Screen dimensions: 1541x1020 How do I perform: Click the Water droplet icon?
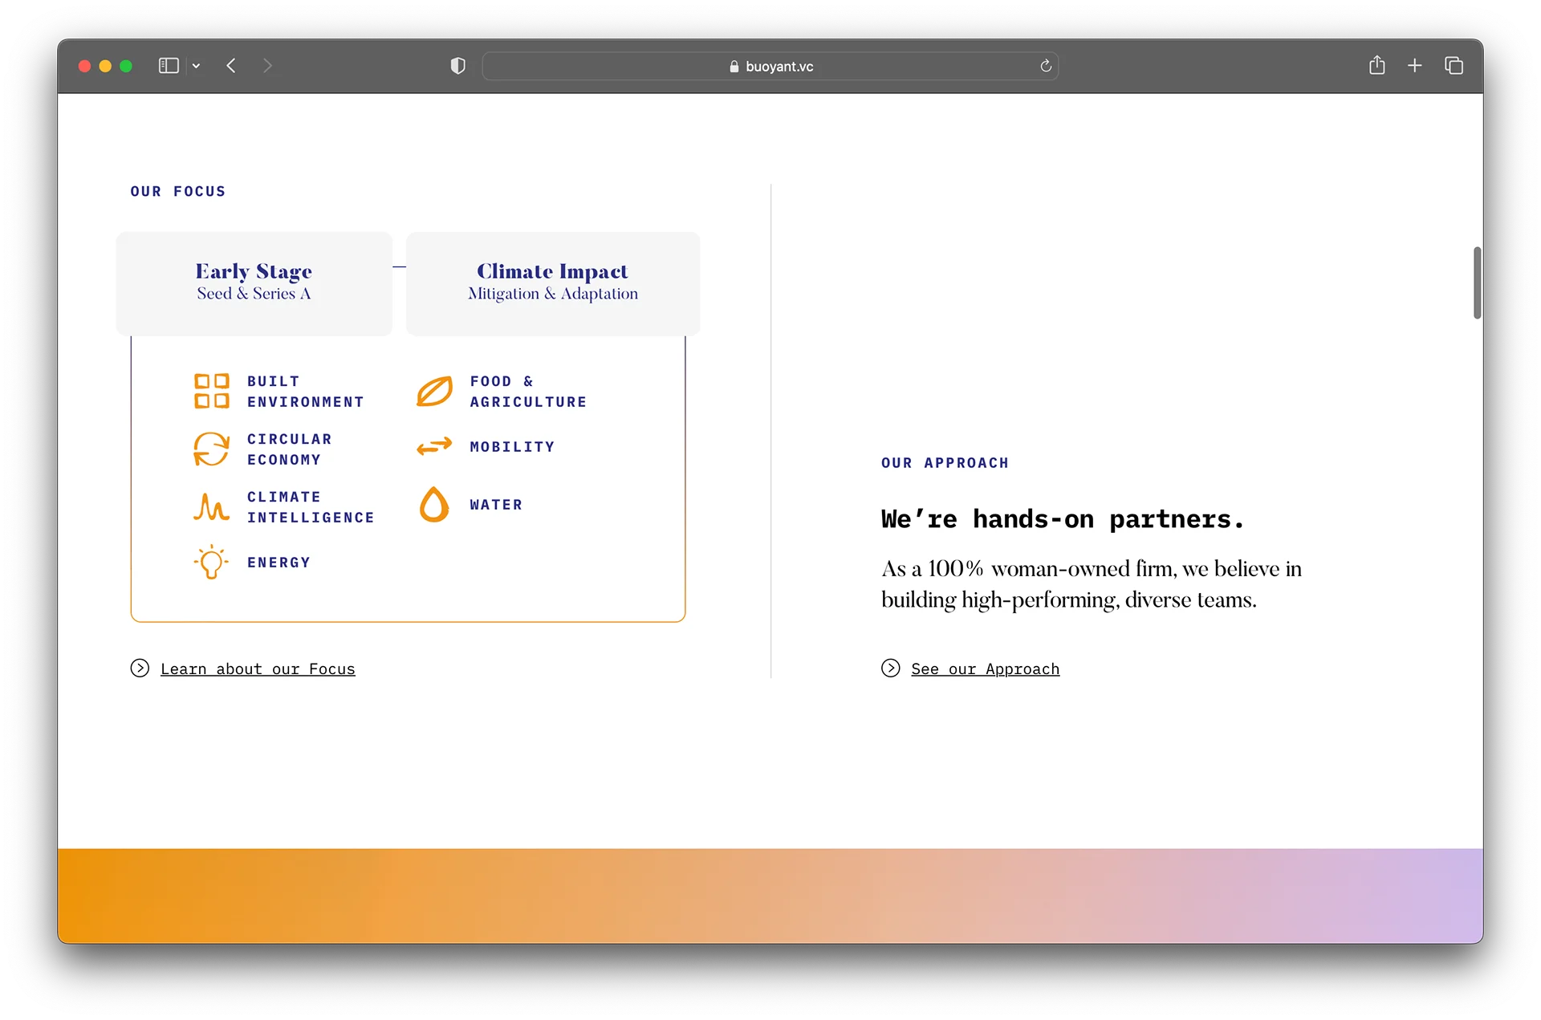point(434,505)
